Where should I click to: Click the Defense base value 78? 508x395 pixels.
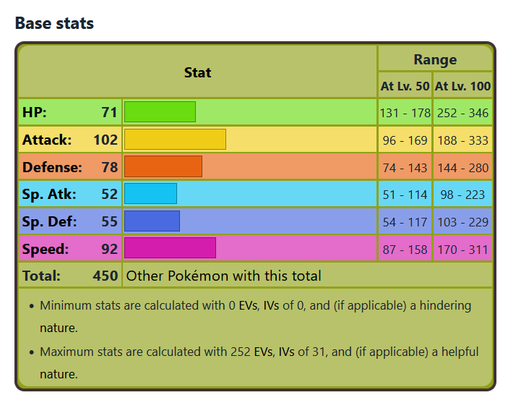tap(110, 167)
